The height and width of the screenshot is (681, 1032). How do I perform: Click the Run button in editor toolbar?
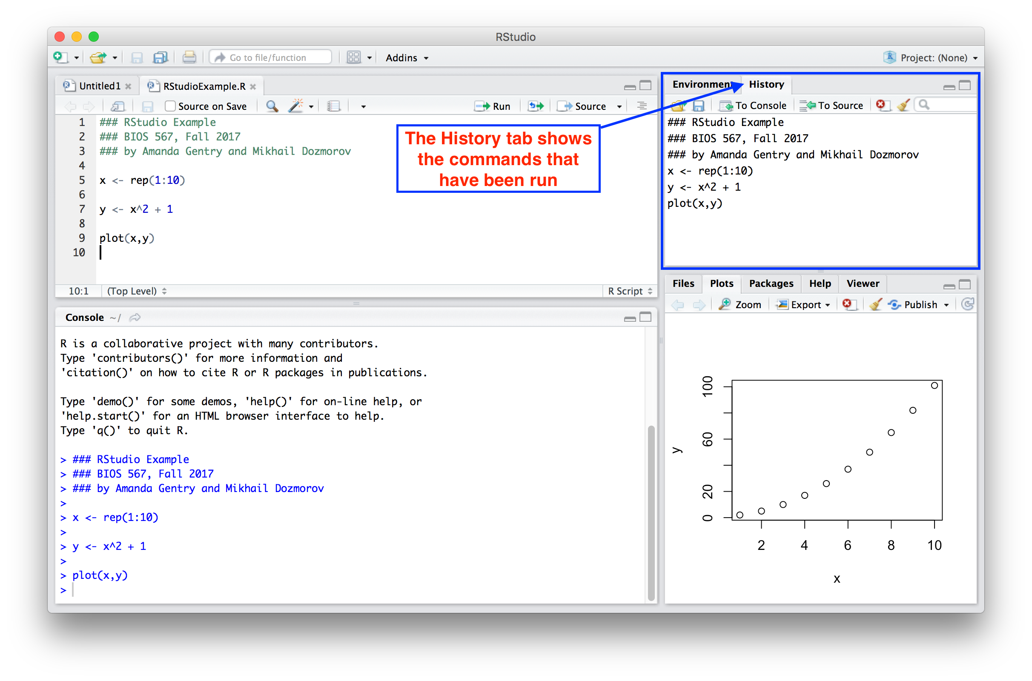coord(493,106)
